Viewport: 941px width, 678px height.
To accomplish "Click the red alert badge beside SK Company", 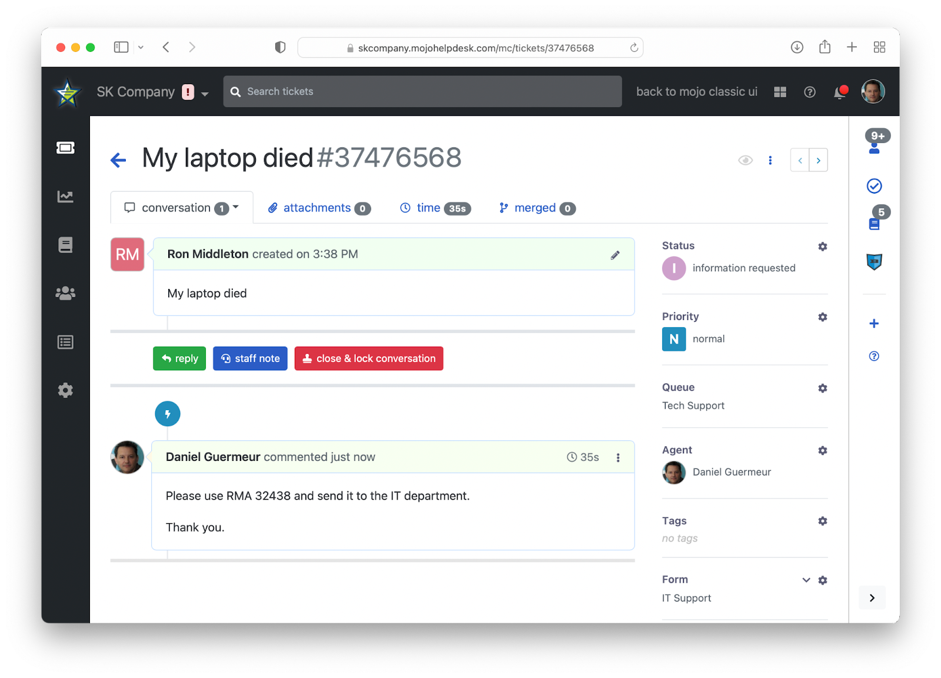I will pyautogui.click(x=188, y=92).
